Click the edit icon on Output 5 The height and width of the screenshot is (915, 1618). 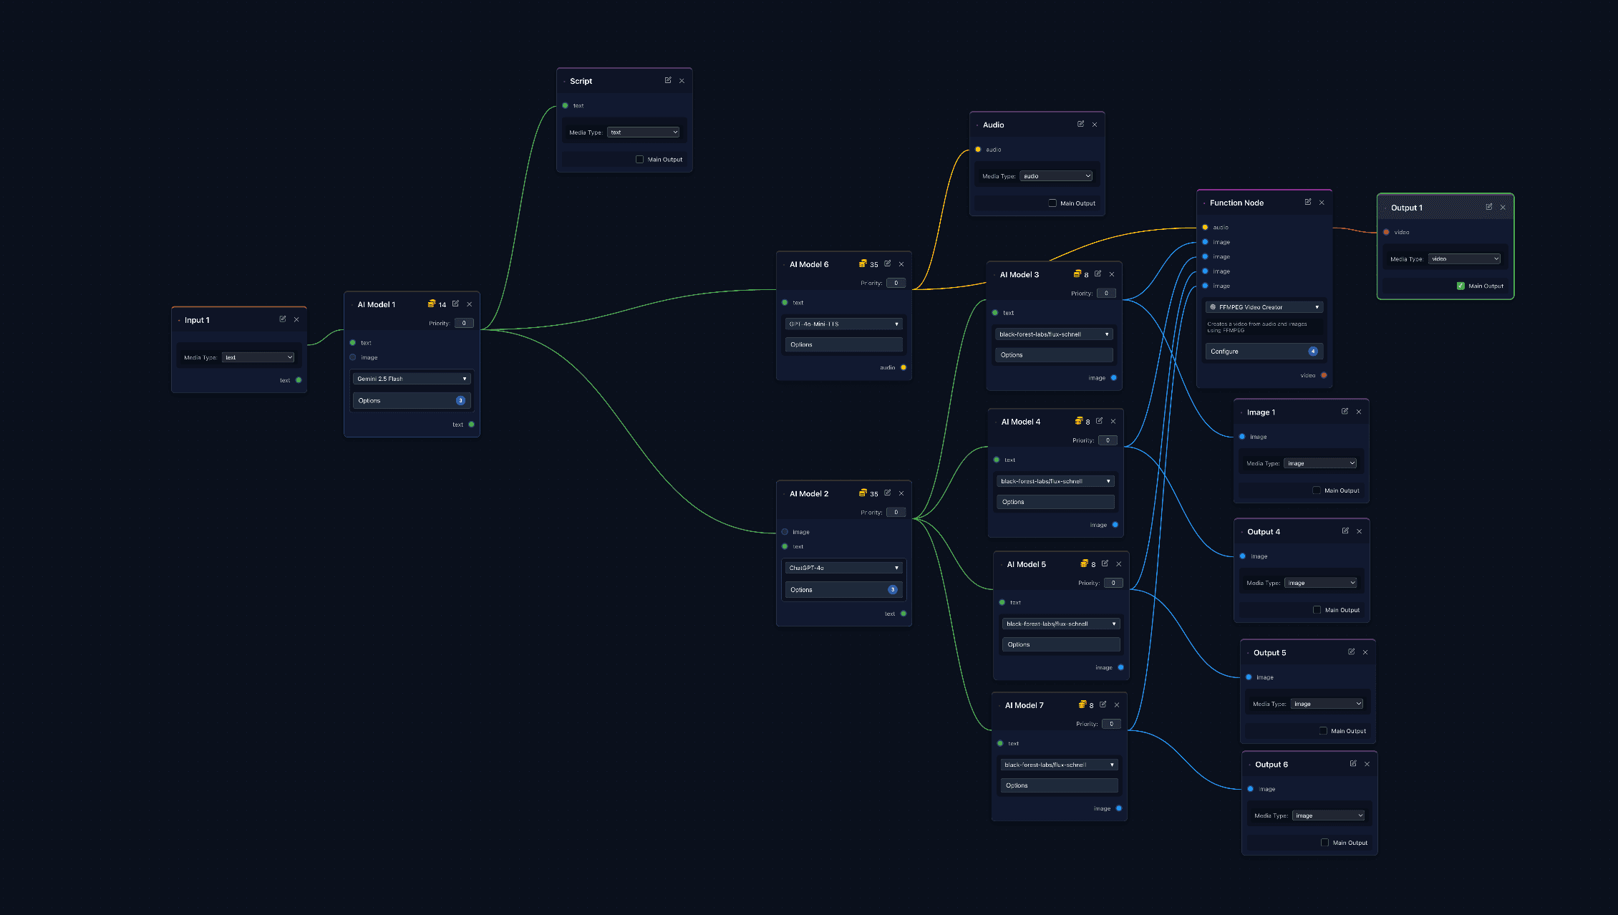pos(1351,652)
